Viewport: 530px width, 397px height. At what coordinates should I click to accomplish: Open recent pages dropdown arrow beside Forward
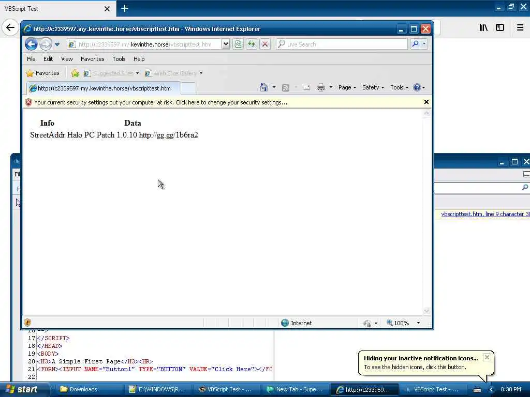(x=57, y=44)
